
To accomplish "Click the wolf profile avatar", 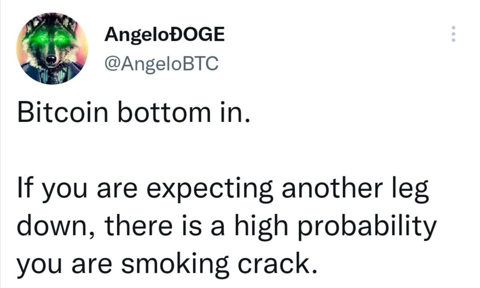I will point(52,48).
